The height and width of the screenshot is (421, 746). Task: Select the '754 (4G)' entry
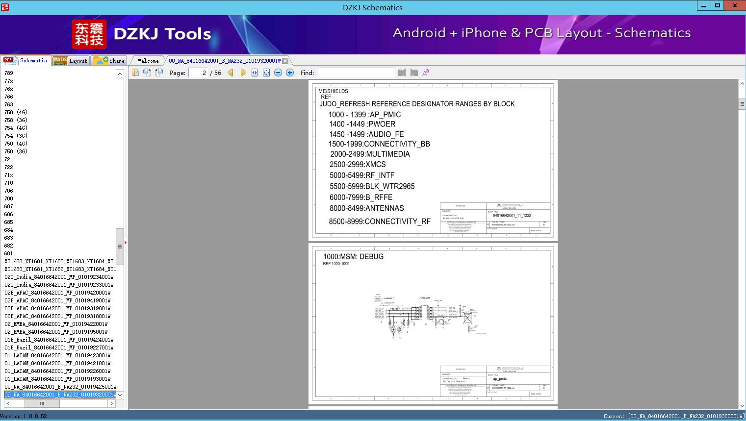pyautogui.click(x=16, y=128)
